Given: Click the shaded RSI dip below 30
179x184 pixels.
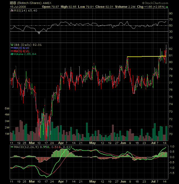Looking at the screenshot, I should click(39, 33).
